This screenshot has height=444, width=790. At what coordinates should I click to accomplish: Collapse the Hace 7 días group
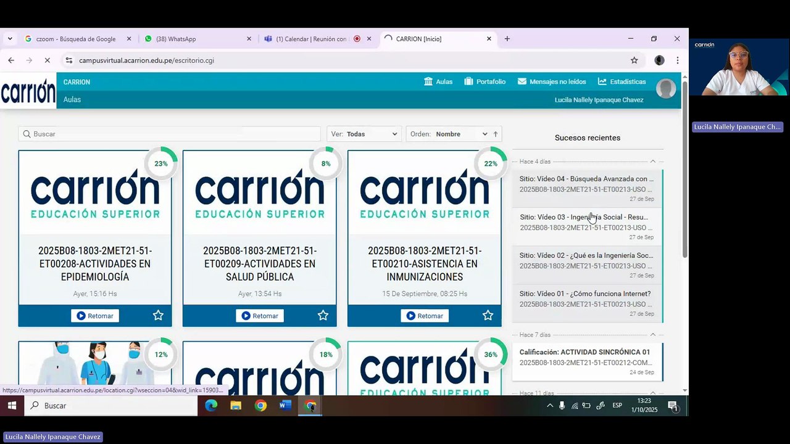pos(653,335)
